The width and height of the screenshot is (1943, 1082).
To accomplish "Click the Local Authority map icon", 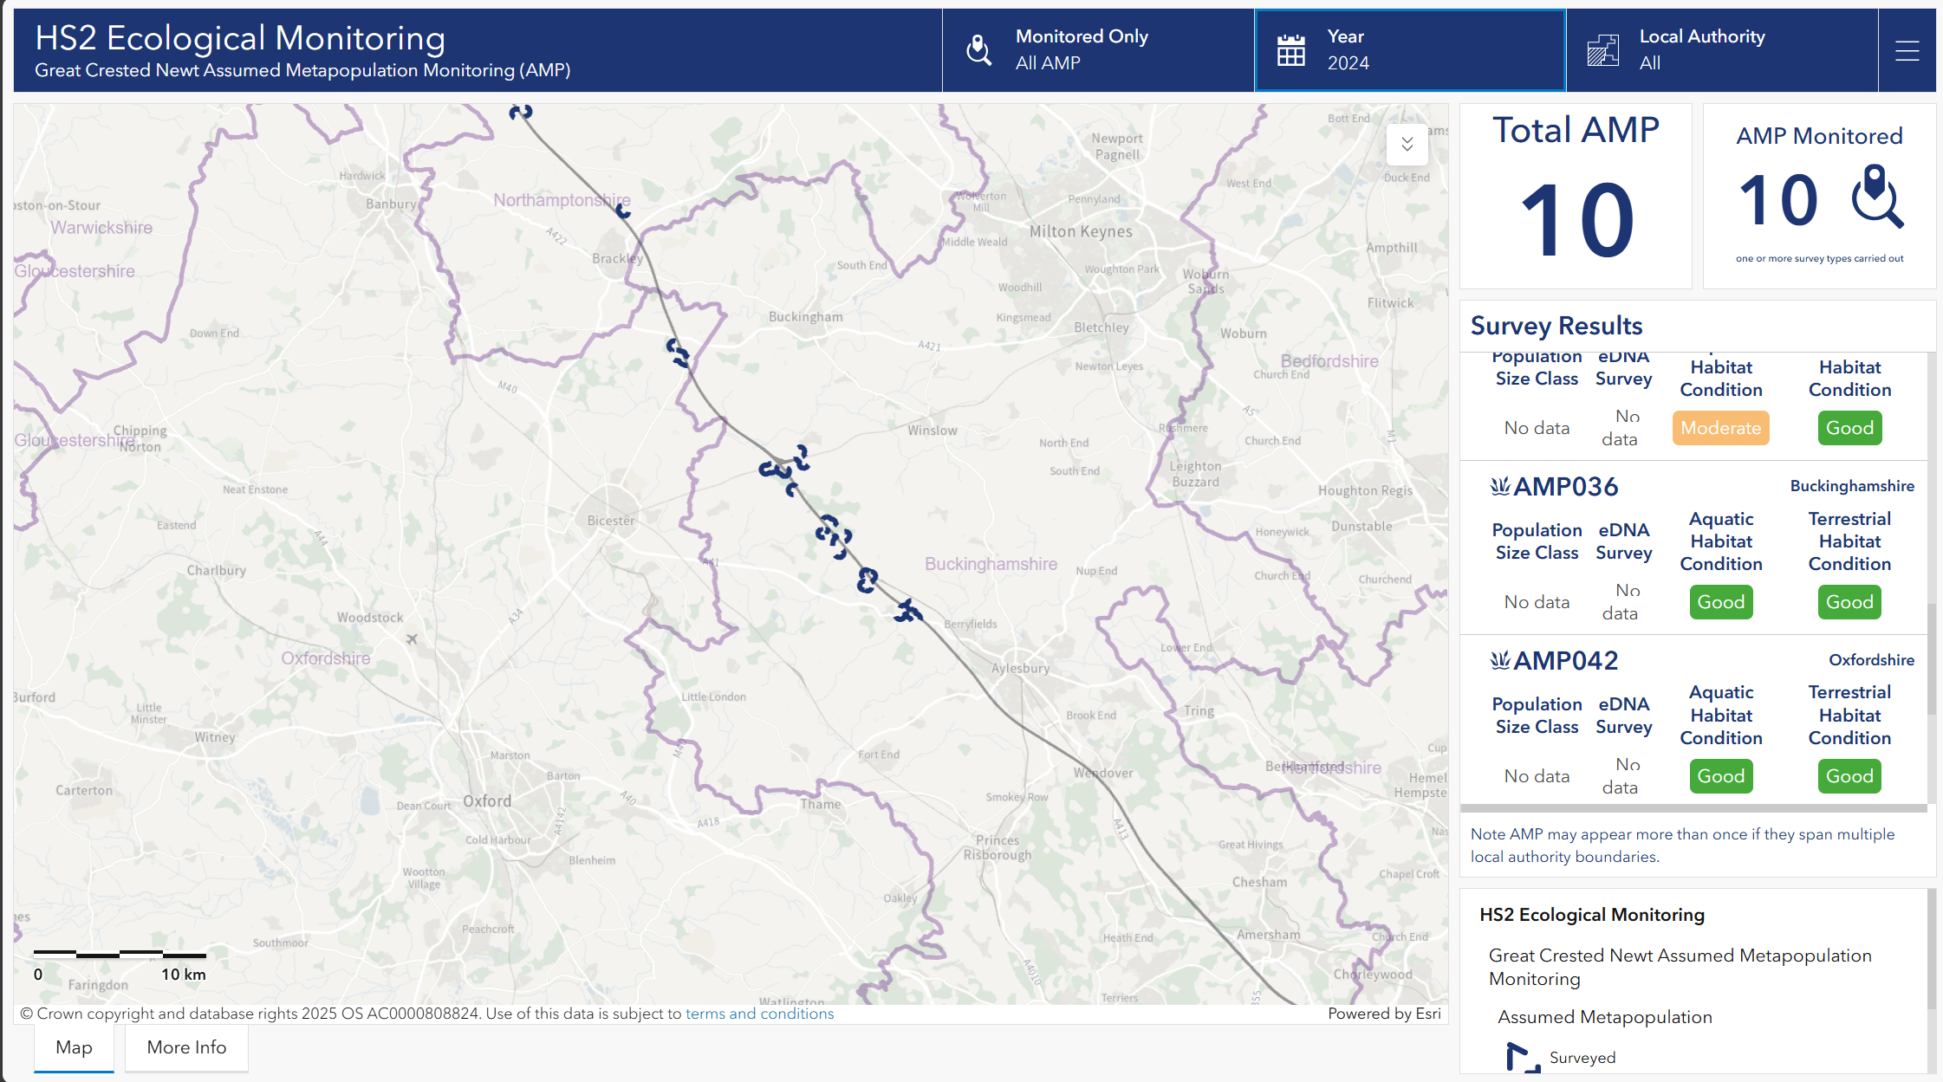I will pos(1602,50).
